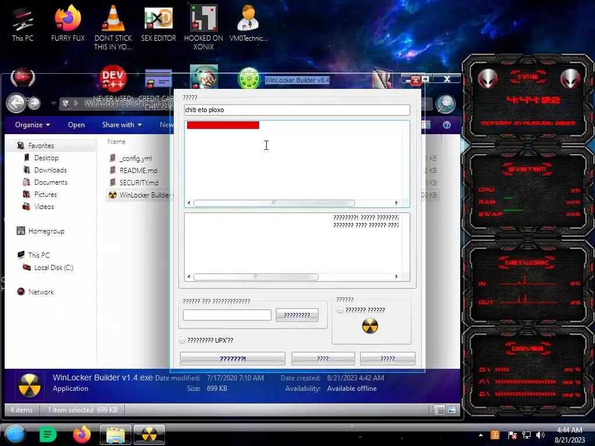Click the middle ???? bottom button
Viewport: 595px width, 446px height.
click(323, 358)
